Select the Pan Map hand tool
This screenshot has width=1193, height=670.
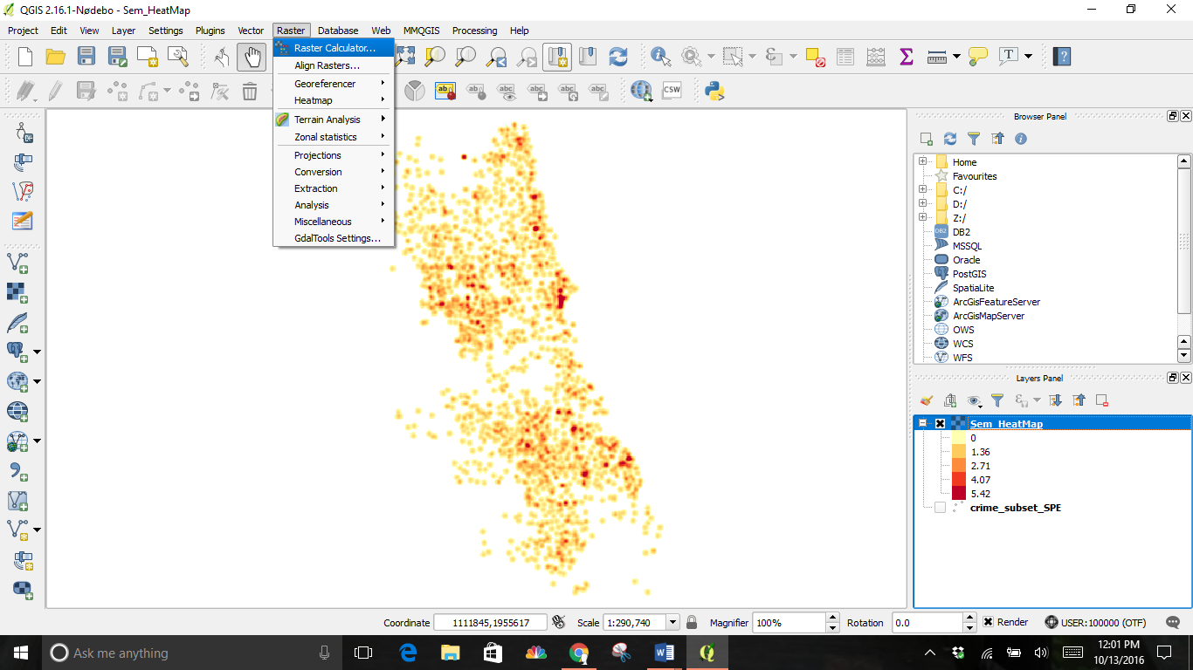point(252,57)
